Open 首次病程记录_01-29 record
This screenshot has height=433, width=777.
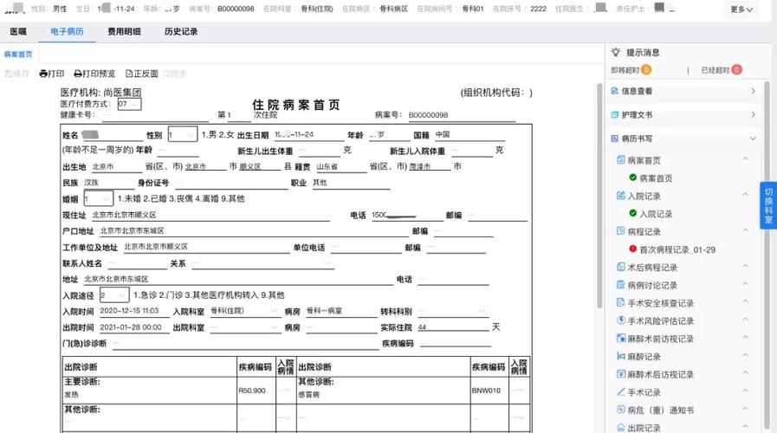tap(677, 249)
